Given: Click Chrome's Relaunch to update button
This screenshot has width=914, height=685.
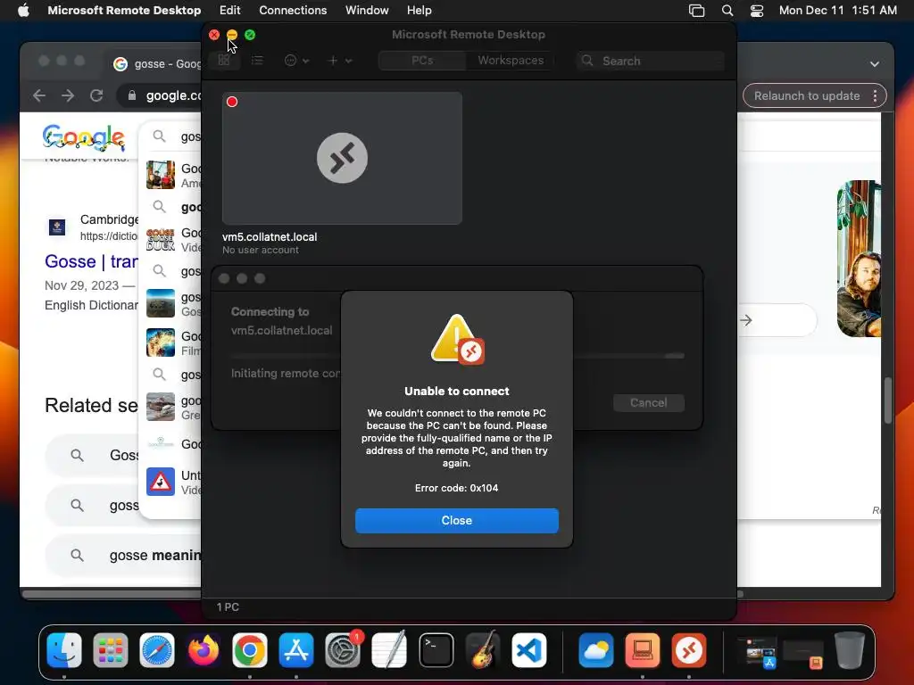Looking at the screenshot, I should pos(807,95).
